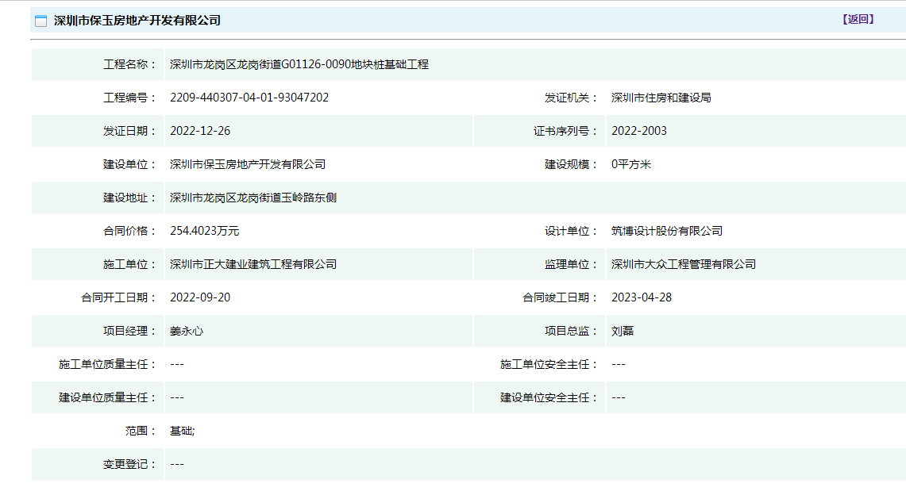Select project number 2209-440307-04-01-93047202
Viewport: 906px width, 491px height.
point(249,98)
